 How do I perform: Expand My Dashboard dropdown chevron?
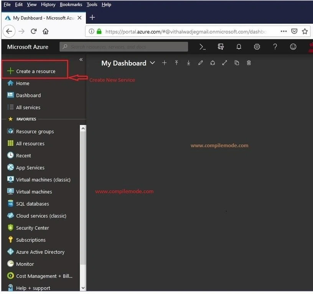pyautogui.click(x=152, y=63)
